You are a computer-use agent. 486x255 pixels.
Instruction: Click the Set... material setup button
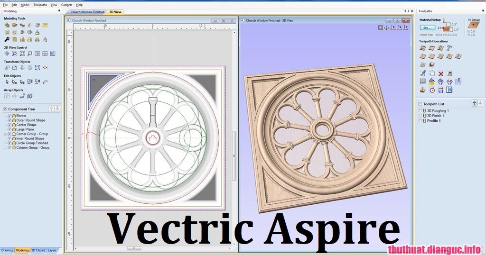(x=427, y=28)
